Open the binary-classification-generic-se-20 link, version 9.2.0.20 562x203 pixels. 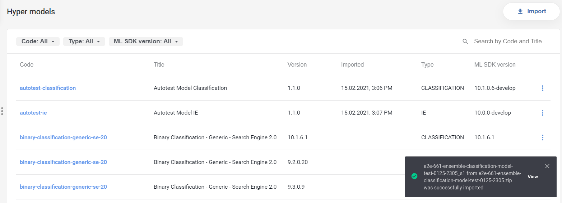pyautogui.click(x=63, y=162)
